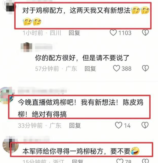Open username above 今晚直播做鸡柳吧 comment
The image size is (158, 163).
tap(42, 91)
